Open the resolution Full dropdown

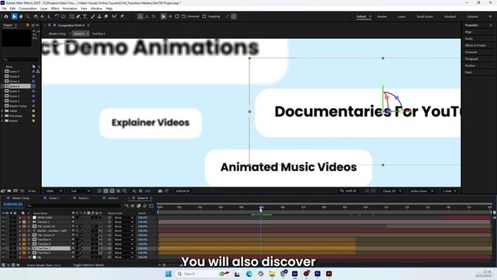coord(81,191)
